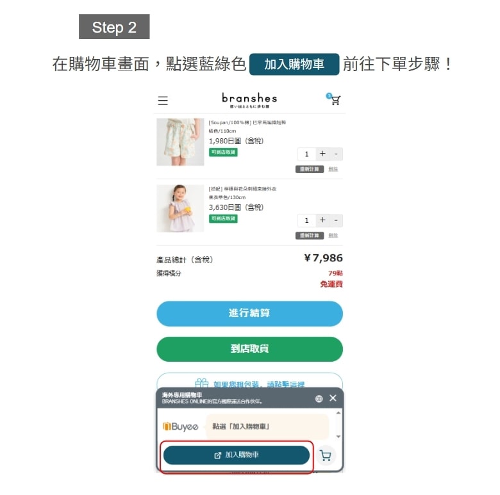Edit the quantity field of first item
500x495 pixels.
(x=306, y=154)
